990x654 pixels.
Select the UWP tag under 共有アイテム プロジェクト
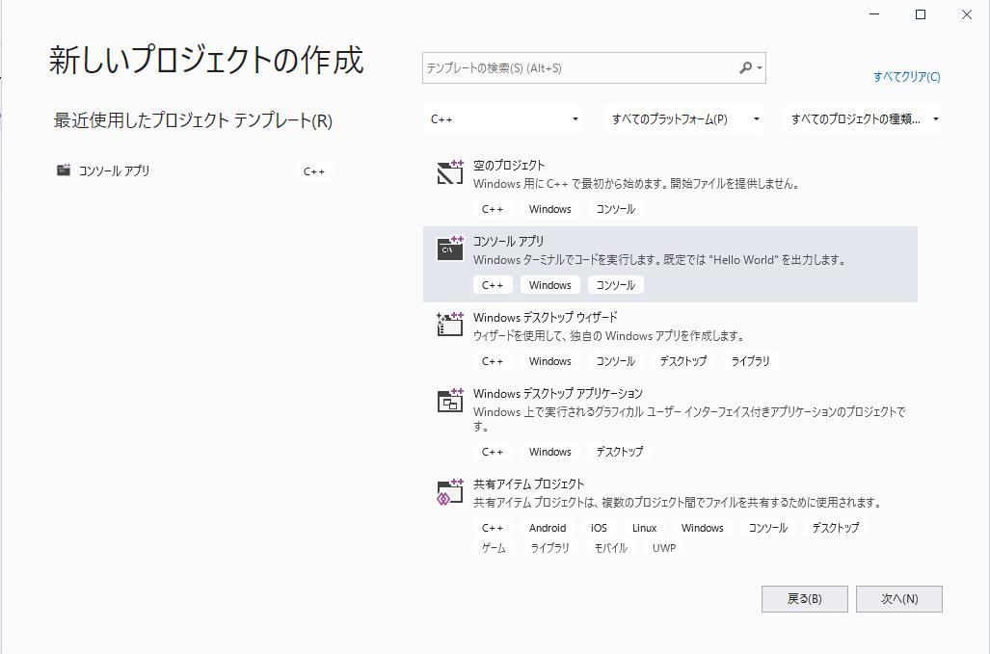point(662,547)
